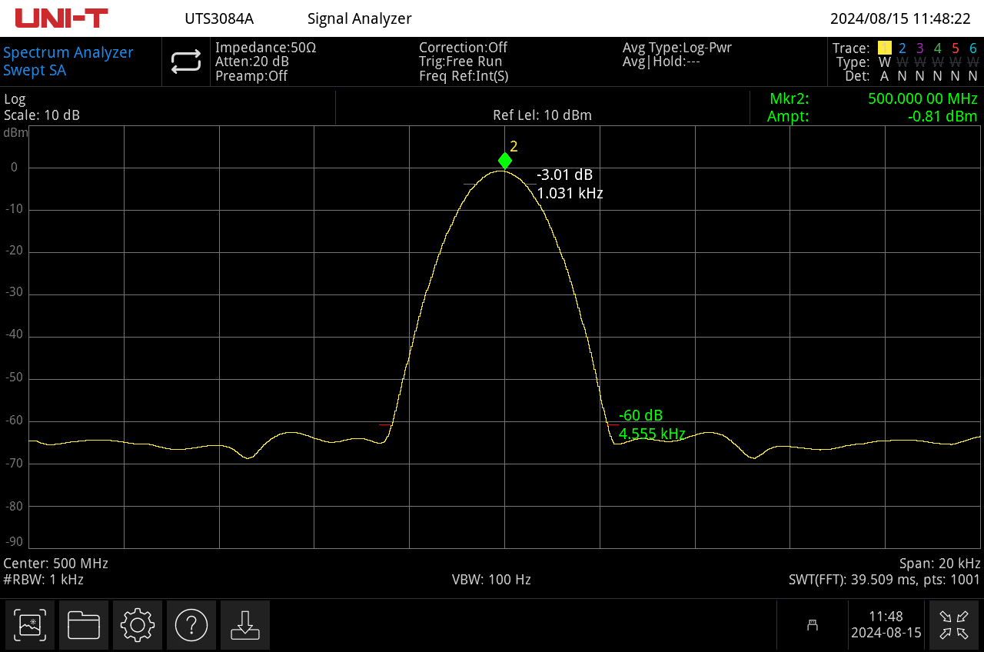
Task: Open system settings gear icon
Action: coord(138,625)
